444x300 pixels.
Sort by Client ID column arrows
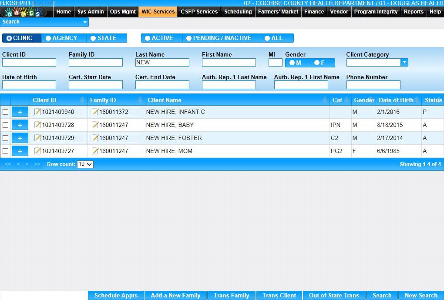click(x=82, y=100)
